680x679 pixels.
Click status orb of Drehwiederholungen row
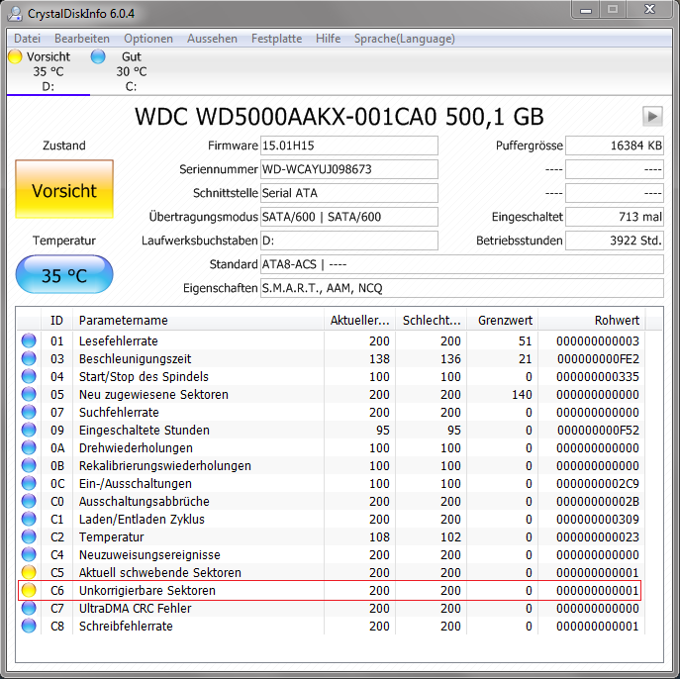click(x=29, y=447)
